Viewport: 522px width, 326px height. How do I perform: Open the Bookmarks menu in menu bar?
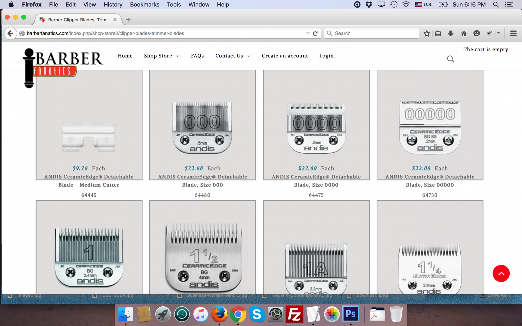(x=145, y=4)
